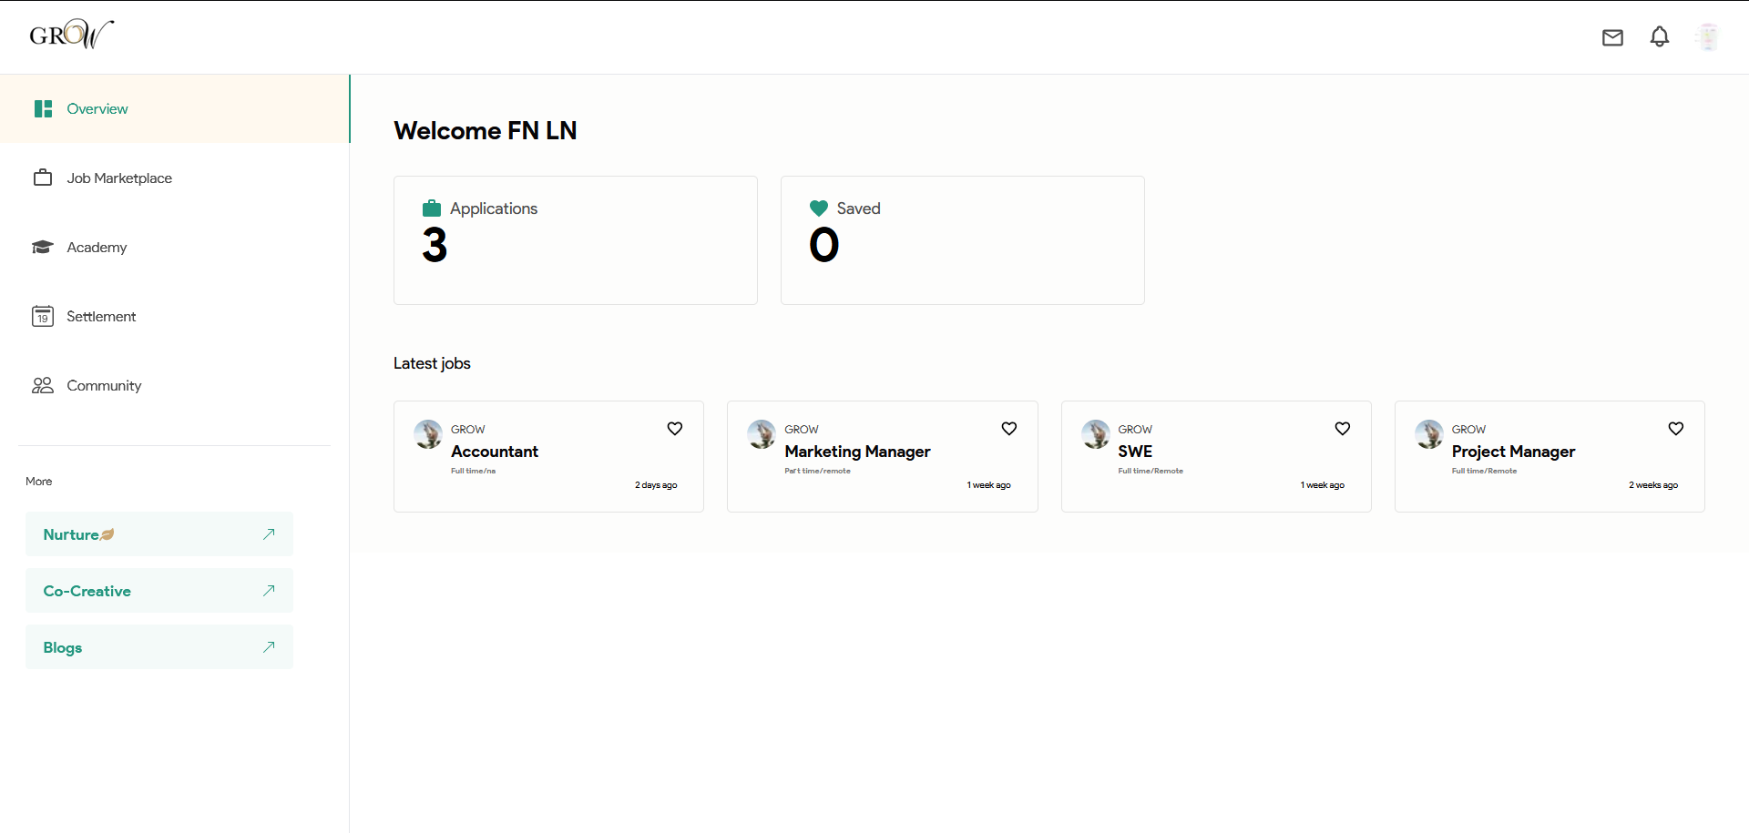
Task: Click the Job Marketplace briefcase icon
Action: click(43, 178)
